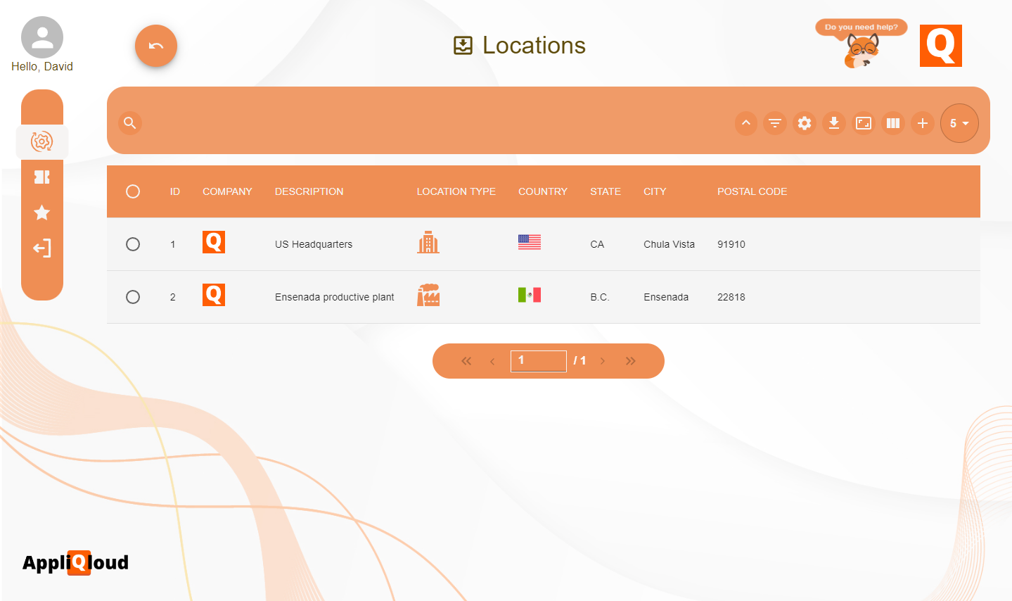Click the download export icon

pyautogui.click(x=834, y=123)
